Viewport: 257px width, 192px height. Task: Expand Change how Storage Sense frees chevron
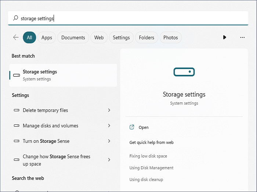tap(109, 160)
